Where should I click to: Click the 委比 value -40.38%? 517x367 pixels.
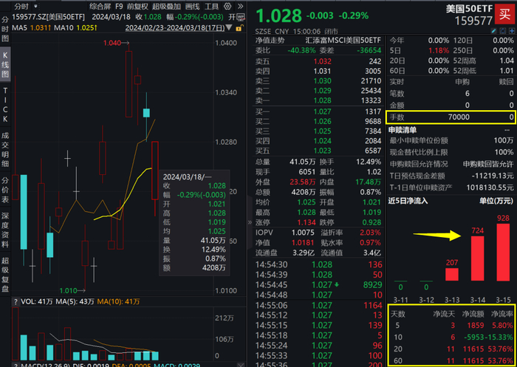pos(301,50)
